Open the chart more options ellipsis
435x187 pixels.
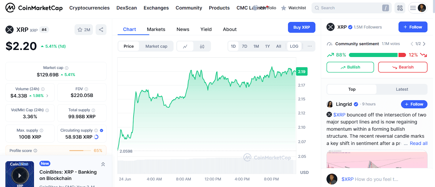point(310,46)
